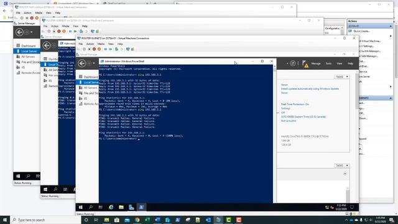Click Server Manager back arrow in ROUTER-NAT-LAN window
The image size is (398, 224).
pos(19,32)
